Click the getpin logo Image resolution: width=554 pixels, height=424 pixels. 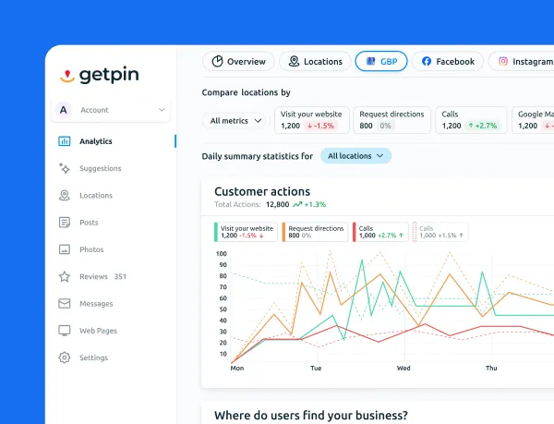pyautogui.click(x=100, y=75)
